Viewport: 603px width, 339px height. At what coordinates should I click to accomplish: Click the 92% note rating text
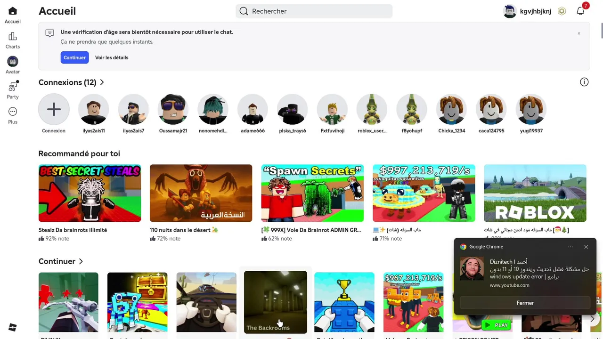(x=57, y=239)
